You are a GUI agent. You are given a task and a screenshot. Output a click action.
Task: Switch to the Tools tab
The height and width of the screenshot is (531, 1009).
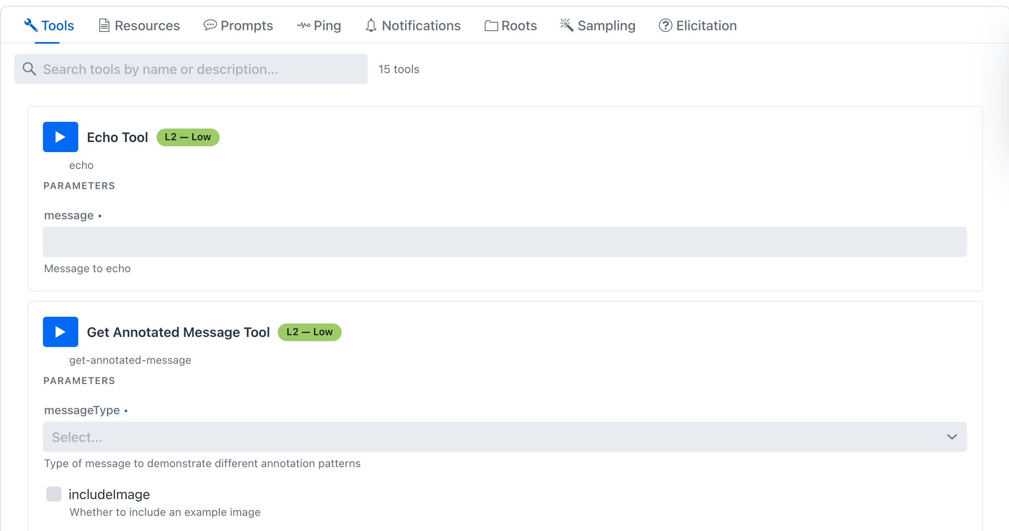(49, 26)
